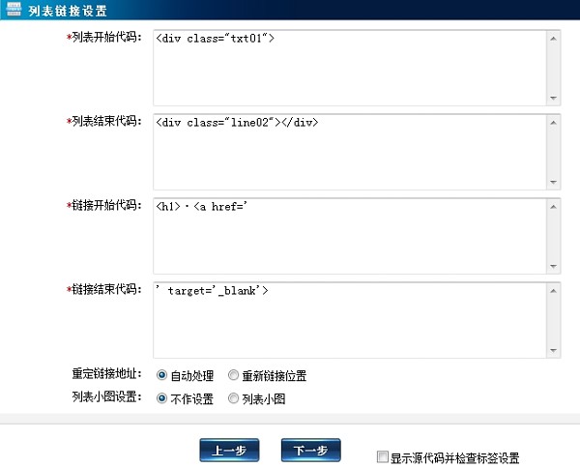Hit down arrow on 链接结束代码 scrollbar

coord(553,349)
